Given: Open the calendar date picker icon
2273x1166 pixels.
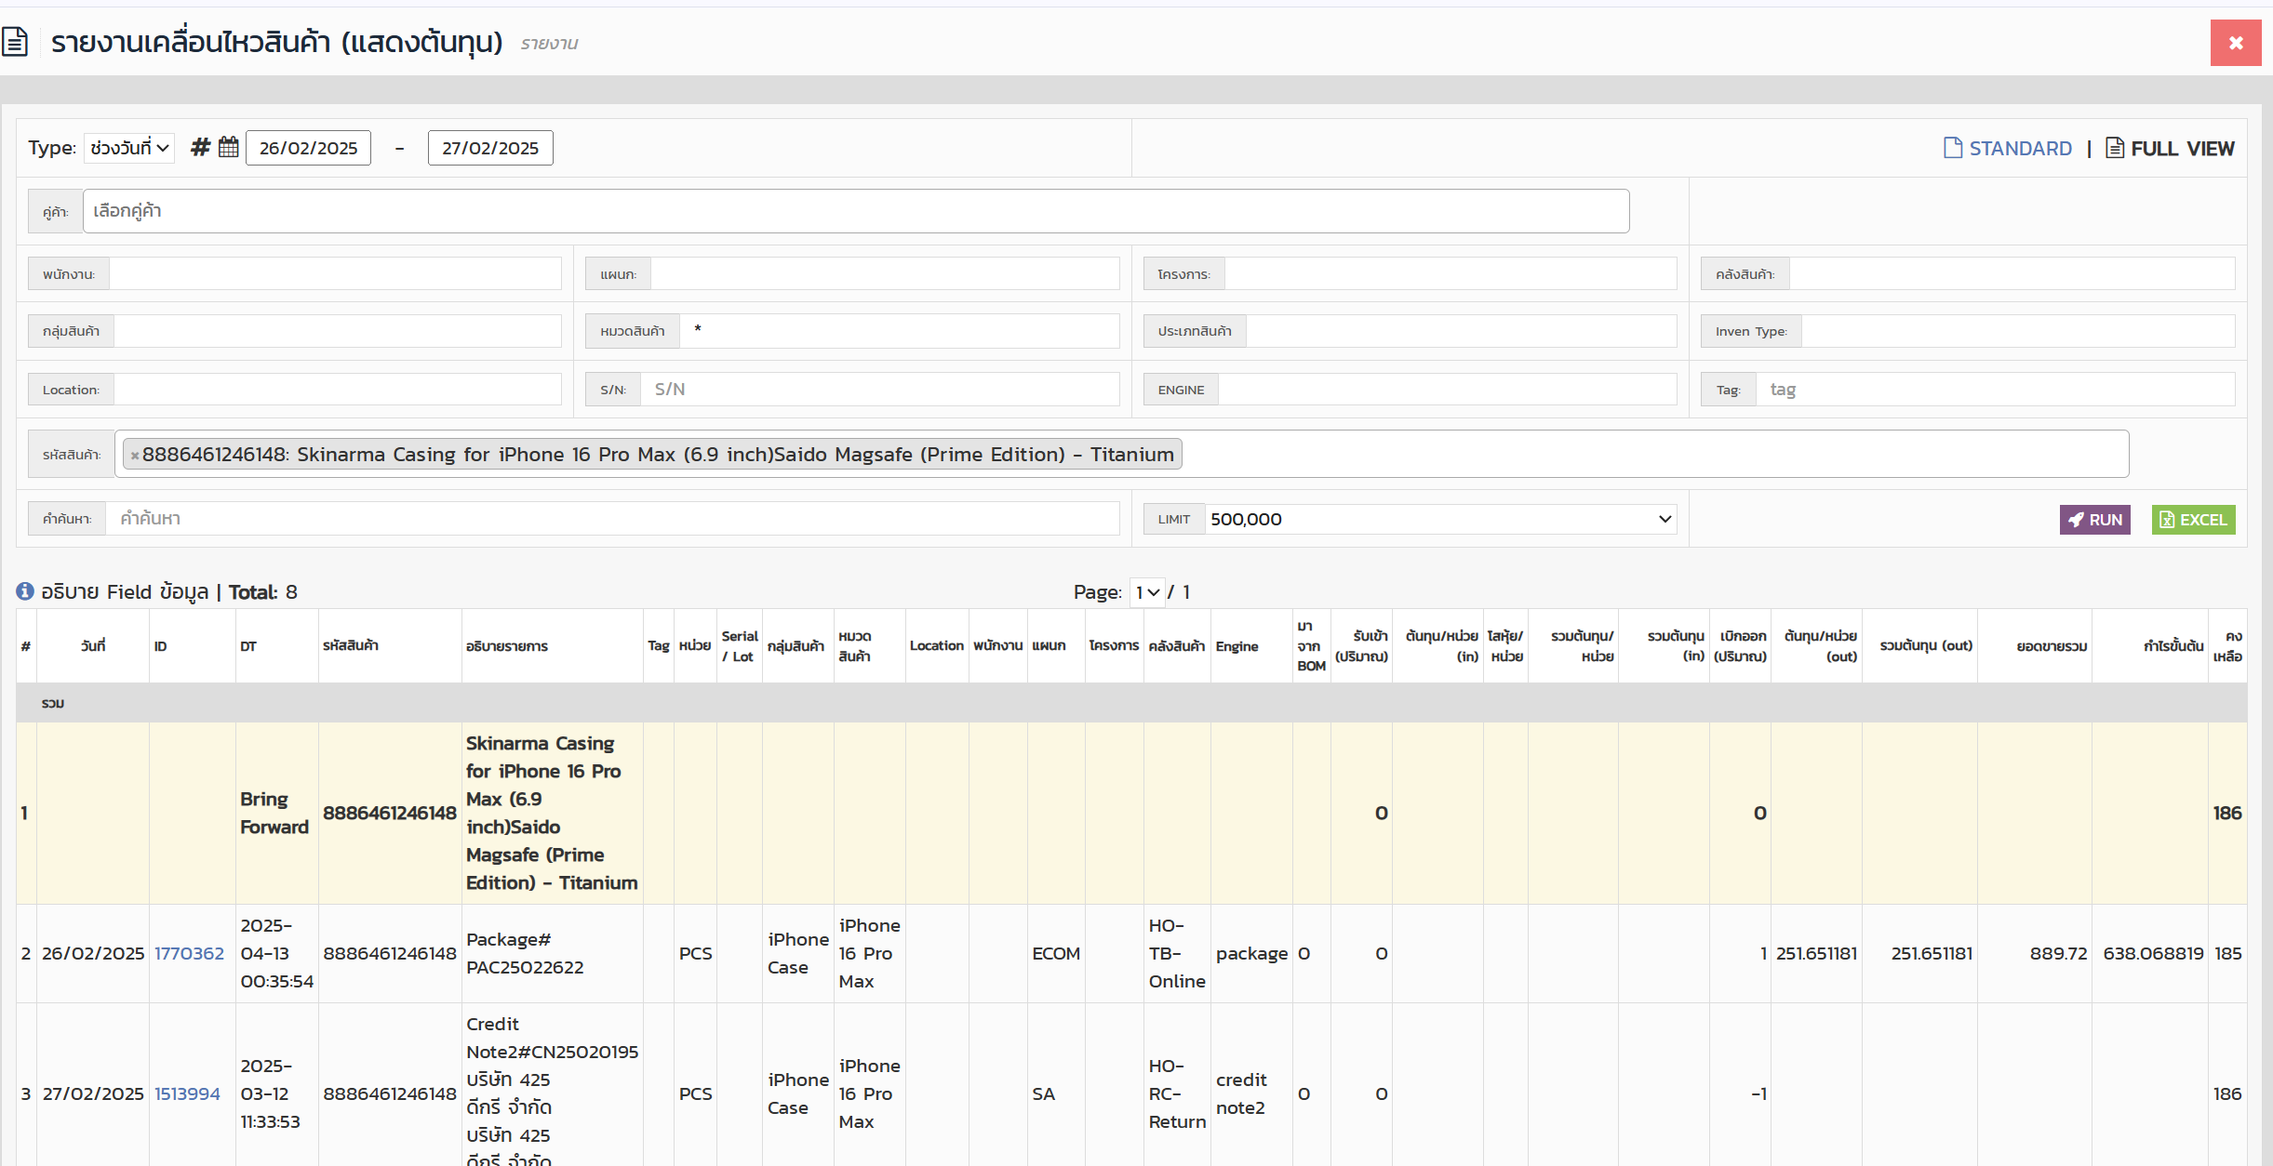Looking at the screenshot, I should [228, 148].
